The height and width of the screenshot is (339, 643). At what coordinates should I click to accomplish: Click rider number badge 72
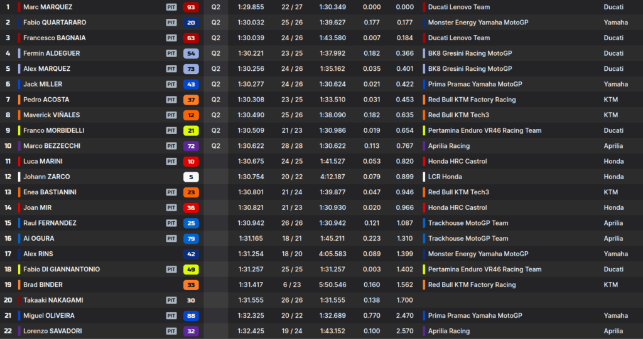191,146
